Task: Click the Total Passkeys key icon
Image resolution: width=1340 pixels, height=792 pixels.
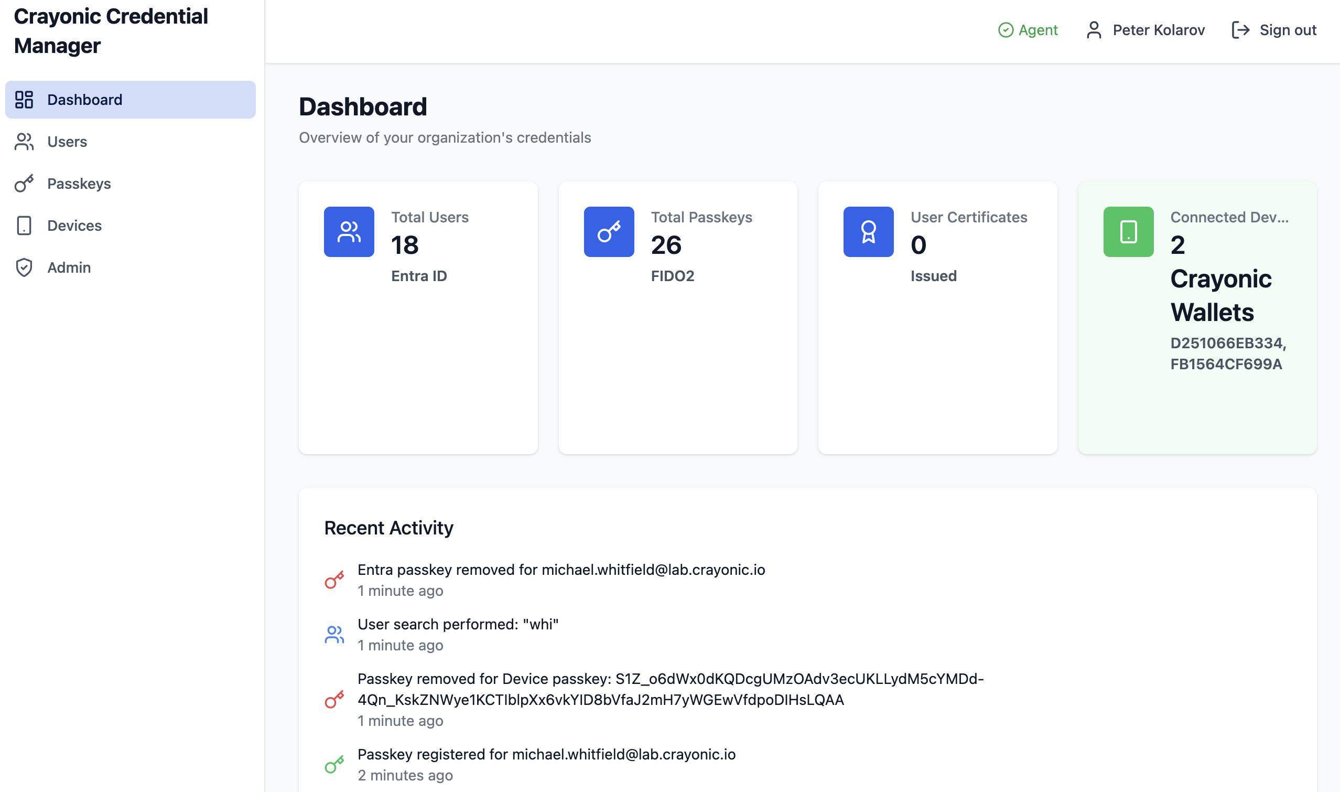Action: [609, 232]
